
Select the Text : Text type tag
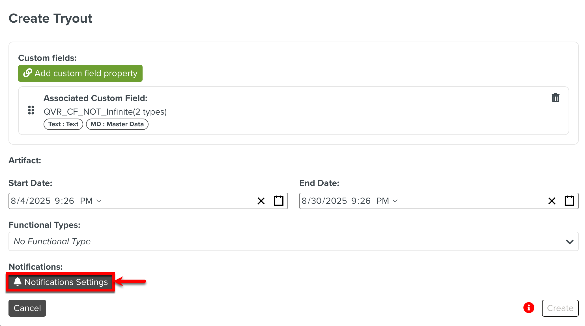click(x=63, y=124)
